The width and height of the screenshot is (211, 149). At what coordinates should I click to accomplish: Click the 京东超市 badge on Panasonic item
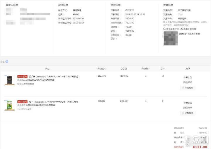(22, 101)
